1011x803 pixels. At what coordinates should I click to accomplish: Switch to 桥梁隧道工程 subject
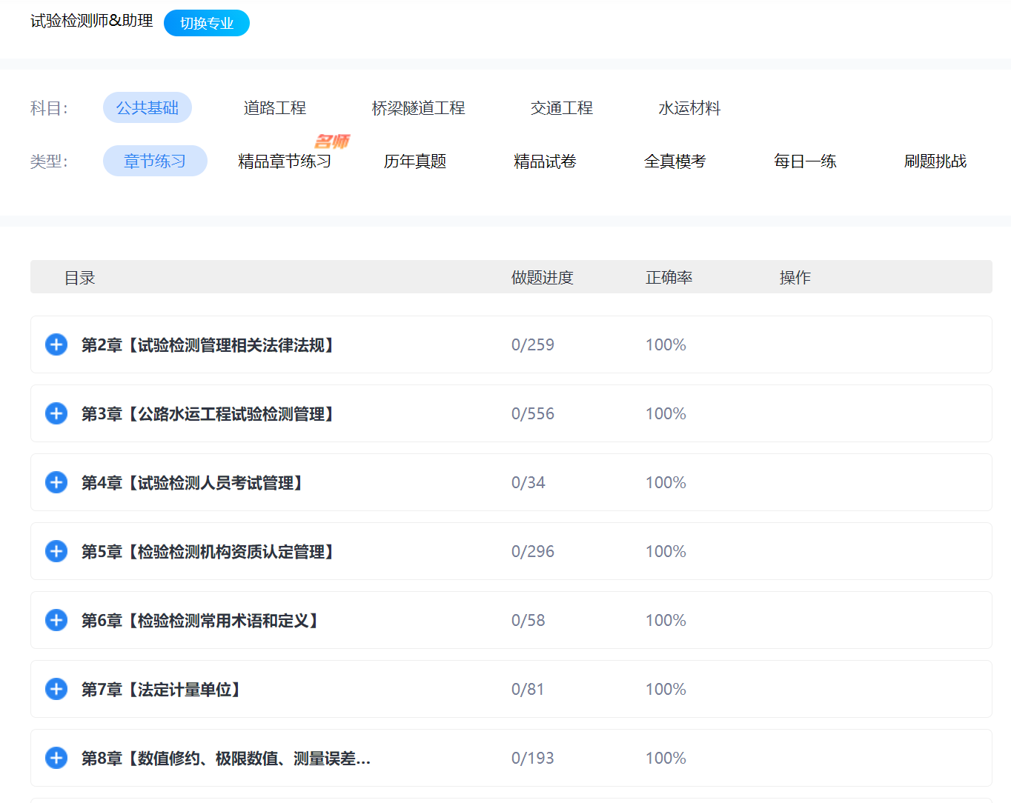(419, 108)
